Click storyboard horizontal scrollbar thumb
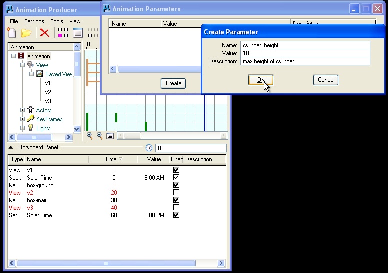Screen dimensions: 388x273 106,263
